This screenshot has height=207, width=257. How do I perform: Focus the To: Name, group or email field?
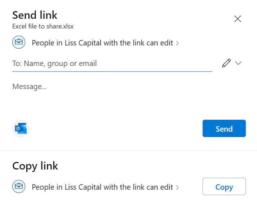pyautogui.click(x=112, y=63)
